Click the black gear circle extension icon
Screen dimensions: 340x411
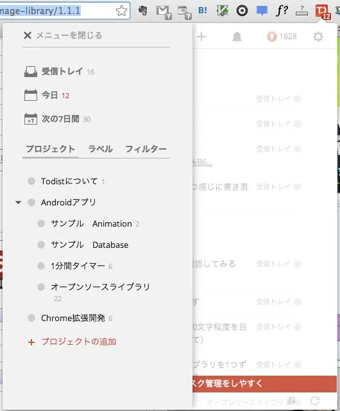coord(242,11)
